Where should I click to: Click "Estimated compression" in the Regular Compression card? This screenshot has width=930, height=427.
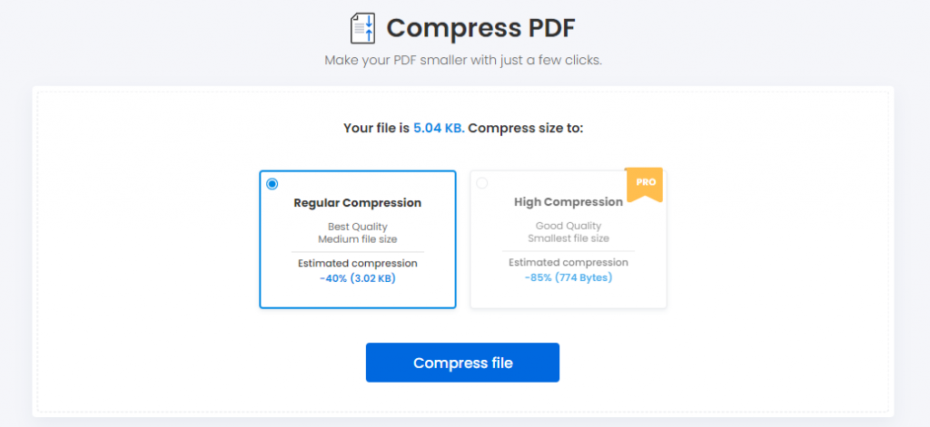click(357, 264)
